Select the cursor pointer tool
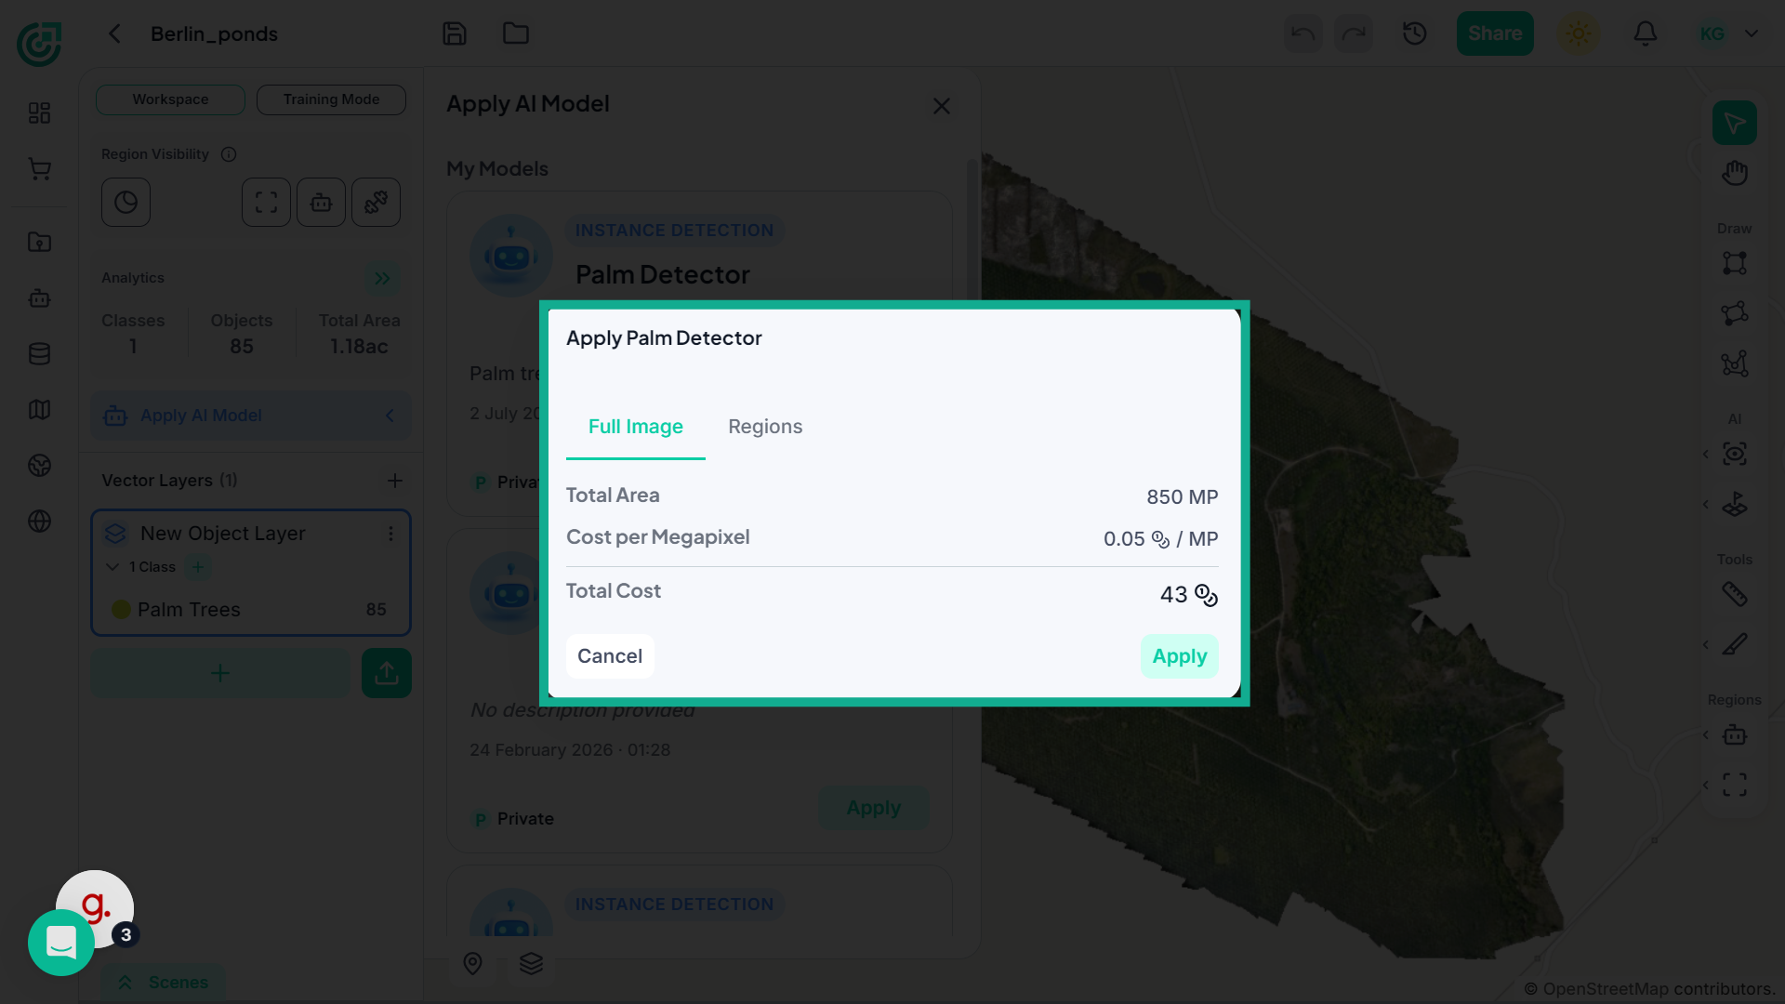Screen dimensions: 1785x1004 1735,123
